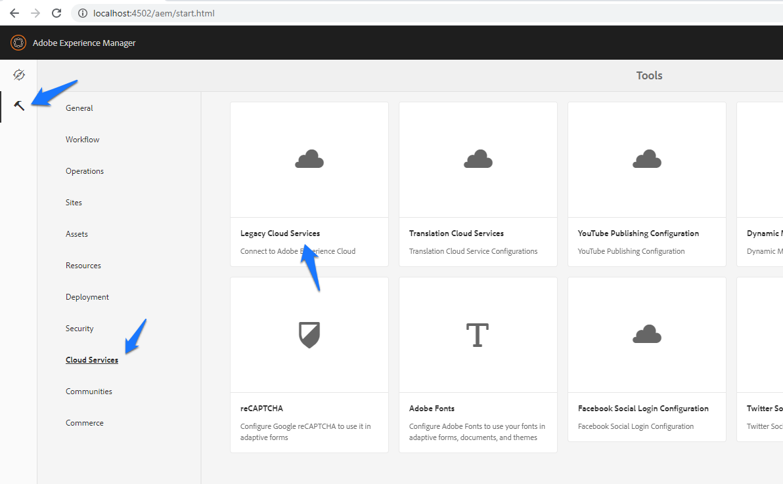Click the cloud icon on Facebook Social Login

point(646,334)
